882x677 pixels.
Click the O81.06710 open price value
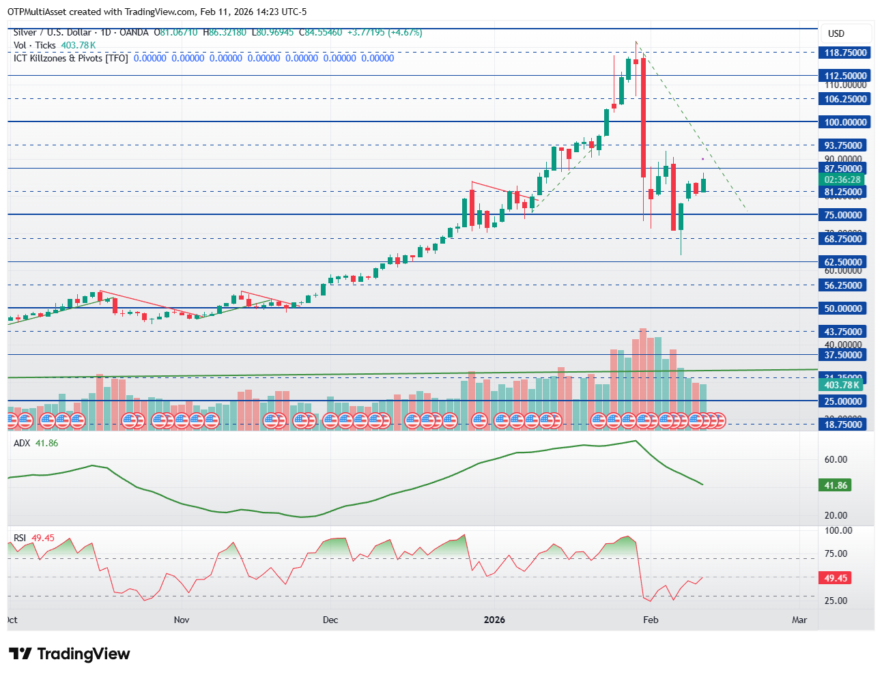pos(175,32)
